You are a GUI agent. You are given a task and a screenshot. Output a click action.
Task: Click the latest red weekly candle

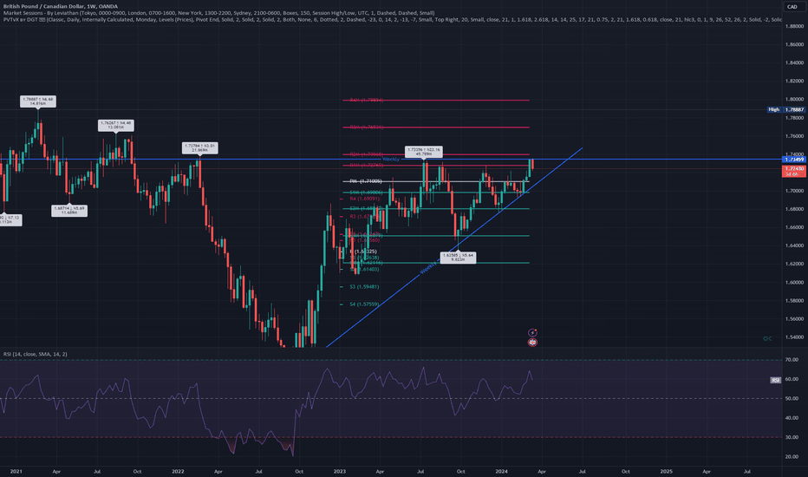(x=532, y=164)
